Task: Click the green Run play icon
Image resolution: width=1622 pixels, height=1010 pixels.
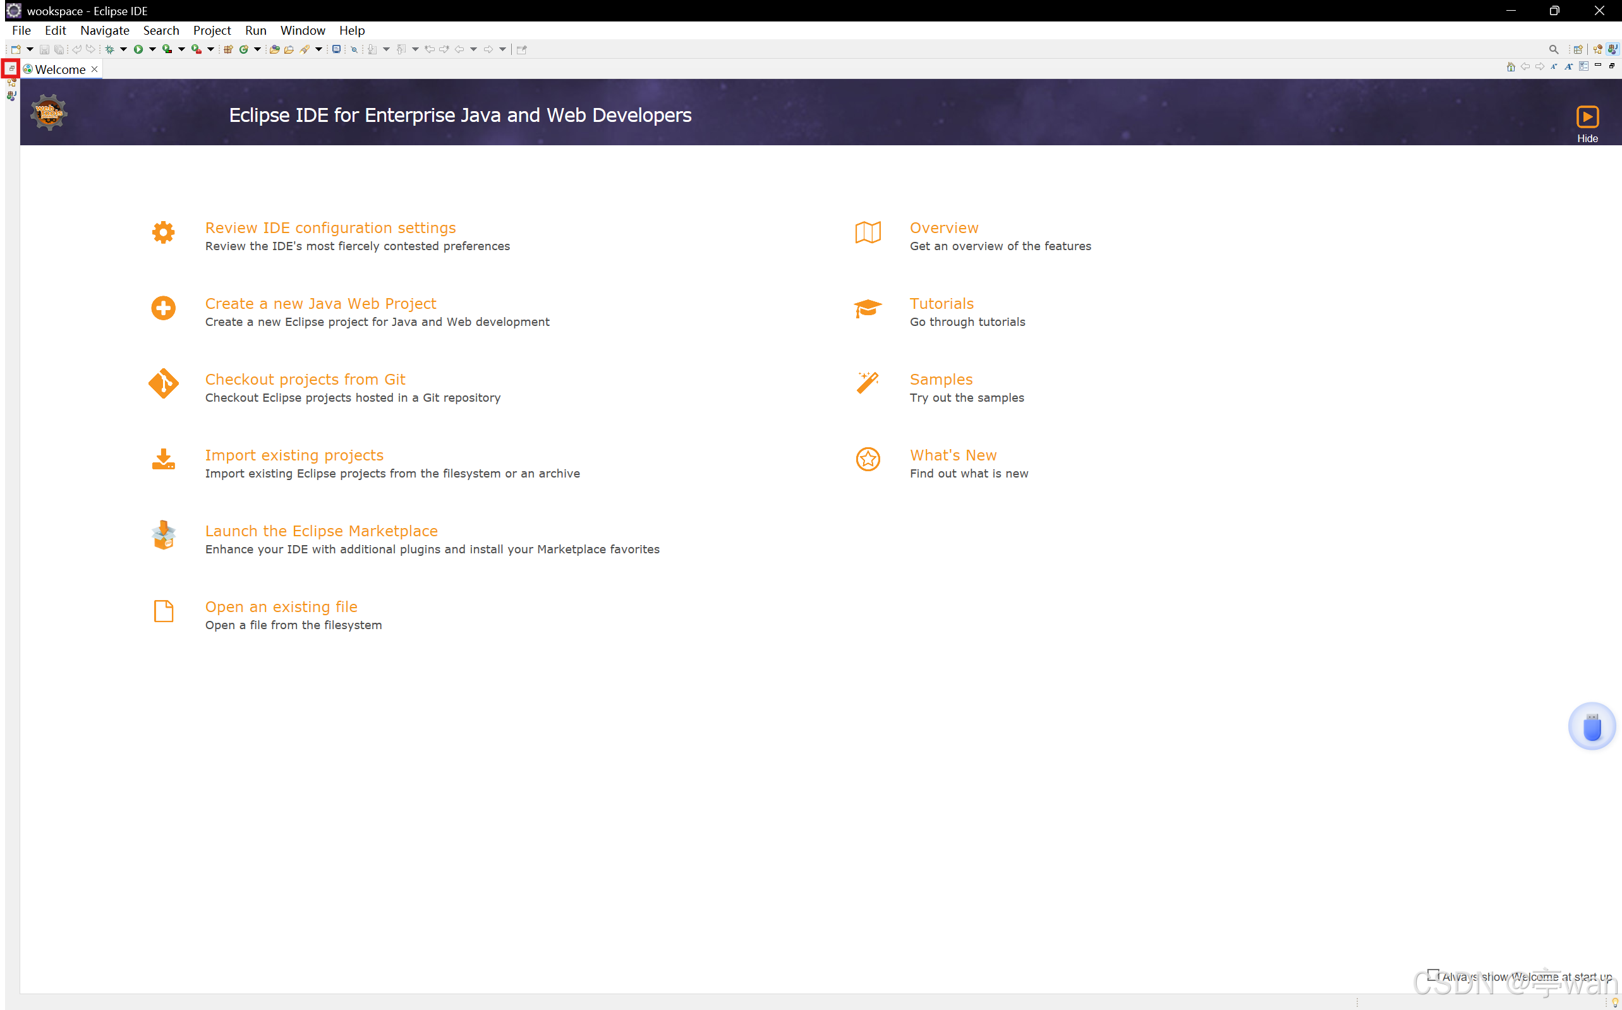Action: [138, 49]
